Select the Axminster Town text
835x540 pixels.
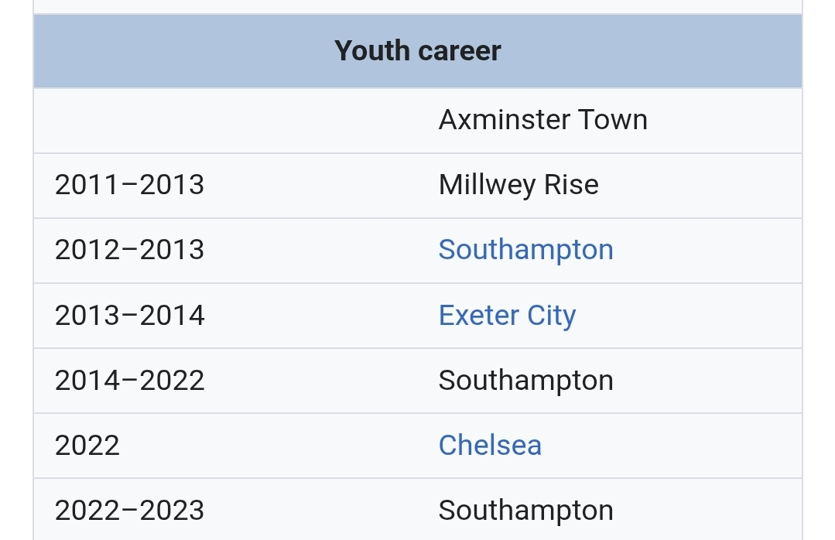tap(542, 120)
